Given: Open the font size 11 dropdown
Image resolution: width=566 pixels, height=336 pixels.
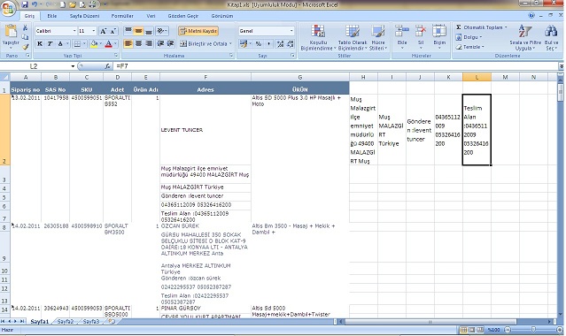Looking at the screenshot, I should pos(94,31).
